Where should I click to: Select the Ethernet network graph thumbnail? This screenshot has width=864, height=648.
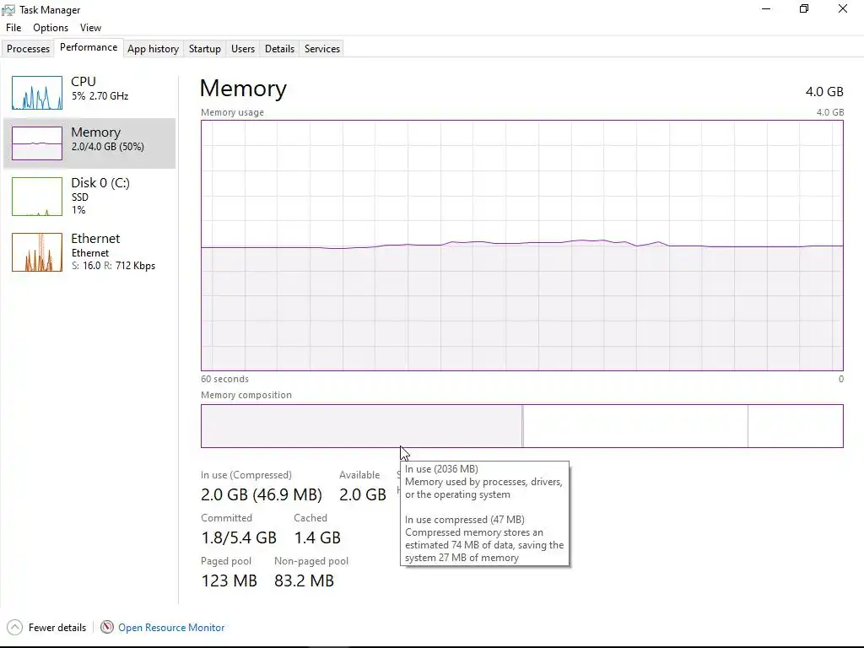point(37,252)
